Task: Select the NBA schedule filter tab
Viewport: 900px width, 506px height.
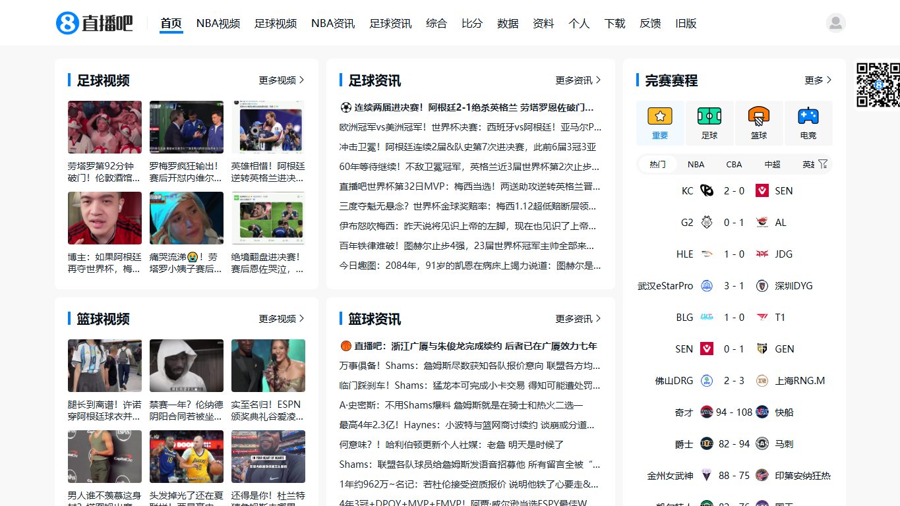Action: [696, 165]
